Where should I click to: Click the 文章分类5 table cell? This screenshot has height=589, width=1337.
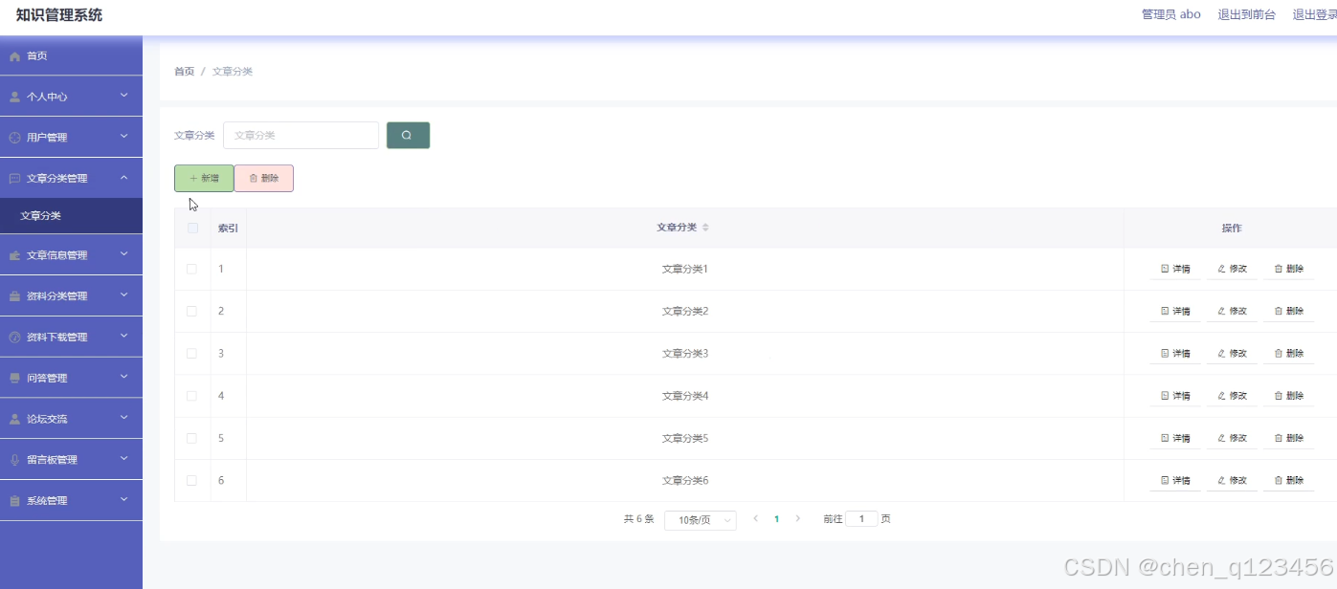click(685, 438)
